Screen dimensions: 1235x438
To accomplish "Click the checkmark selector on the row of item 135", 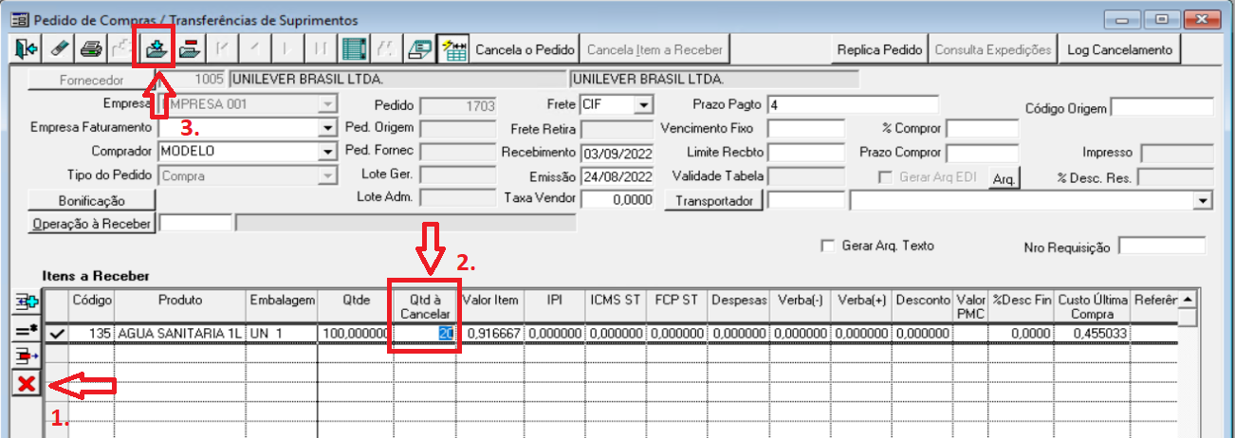I will coord(57,332).
